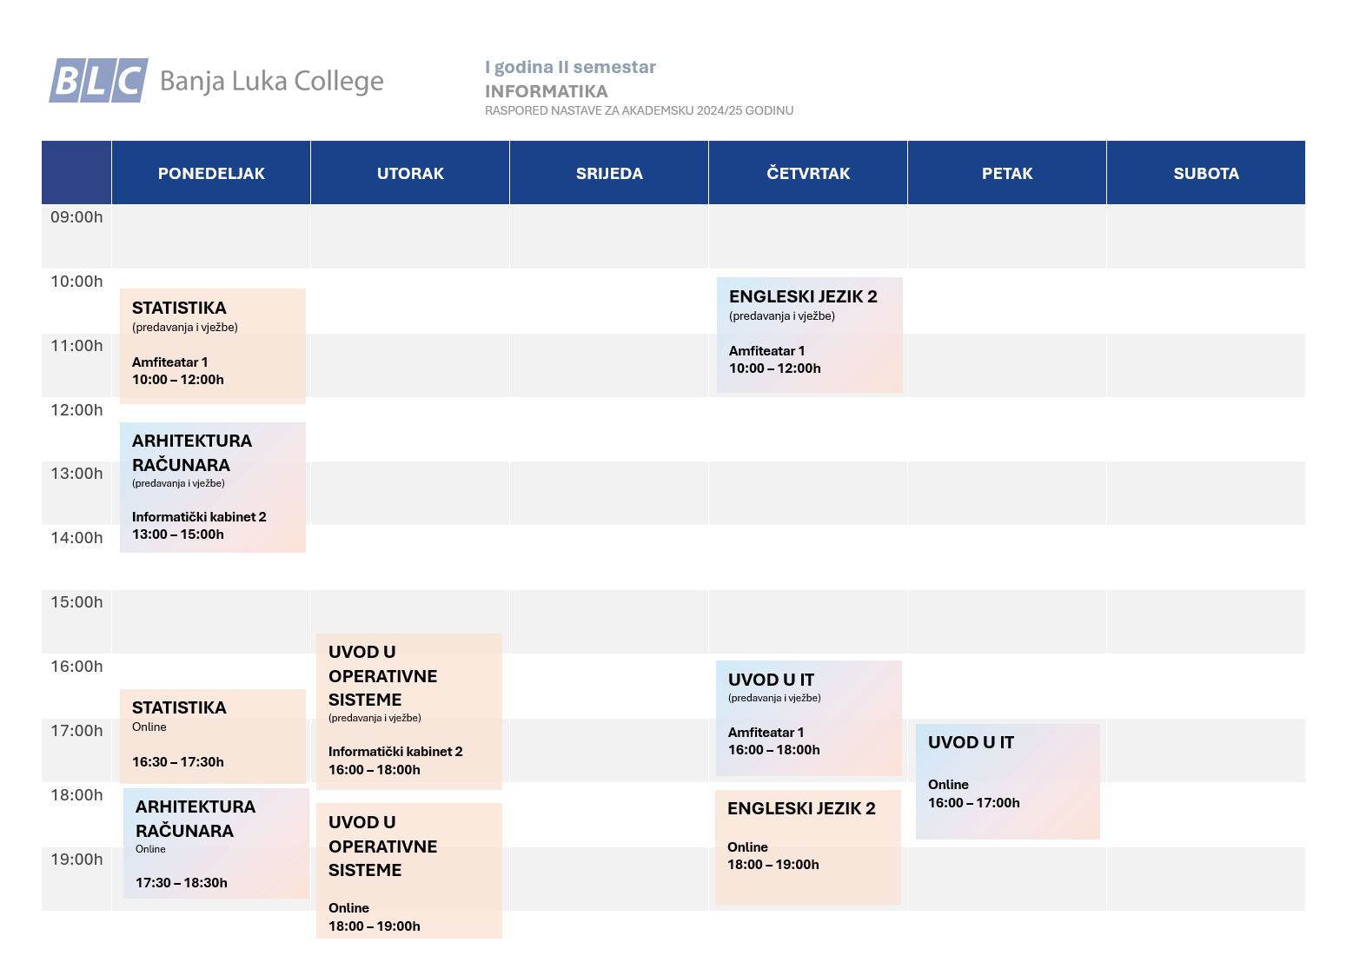Select Arhitektura računara card in Informatički kabinet 2
This screenshot has width=1353, height=956.
click(213, 488)
